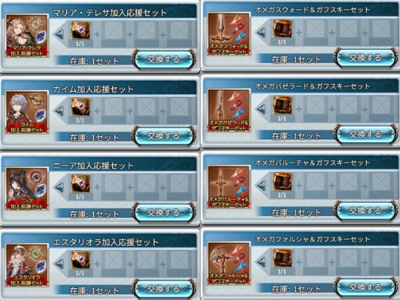Select the オメガスウォード&ガフスキーセット weapon icon
The height and width of the screenshot is (300, 400).
point(229,34)
